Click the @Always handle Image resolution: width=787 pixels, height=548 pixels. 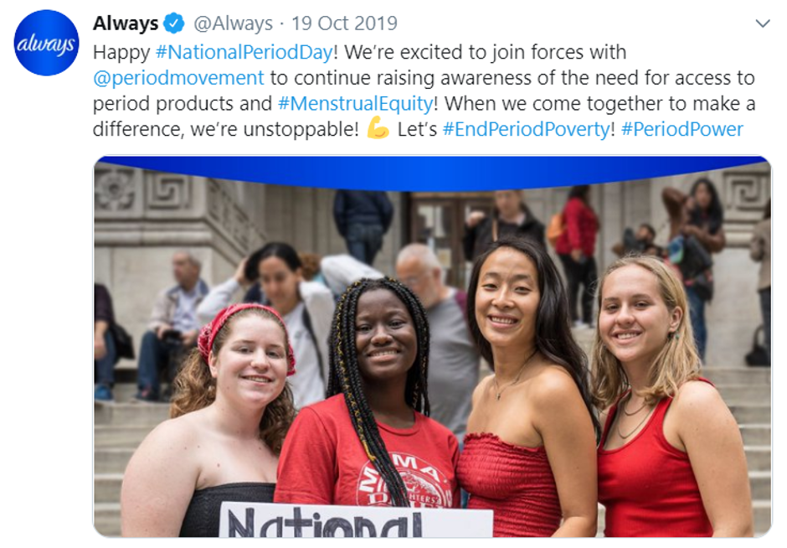(x=234, y=23)
